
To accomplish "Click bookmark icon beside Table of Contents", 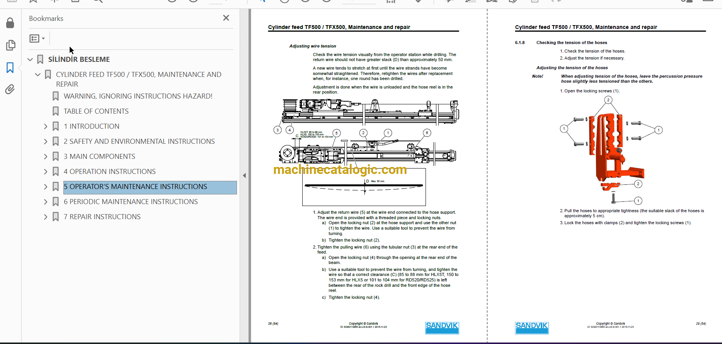I will pos(56,111).
